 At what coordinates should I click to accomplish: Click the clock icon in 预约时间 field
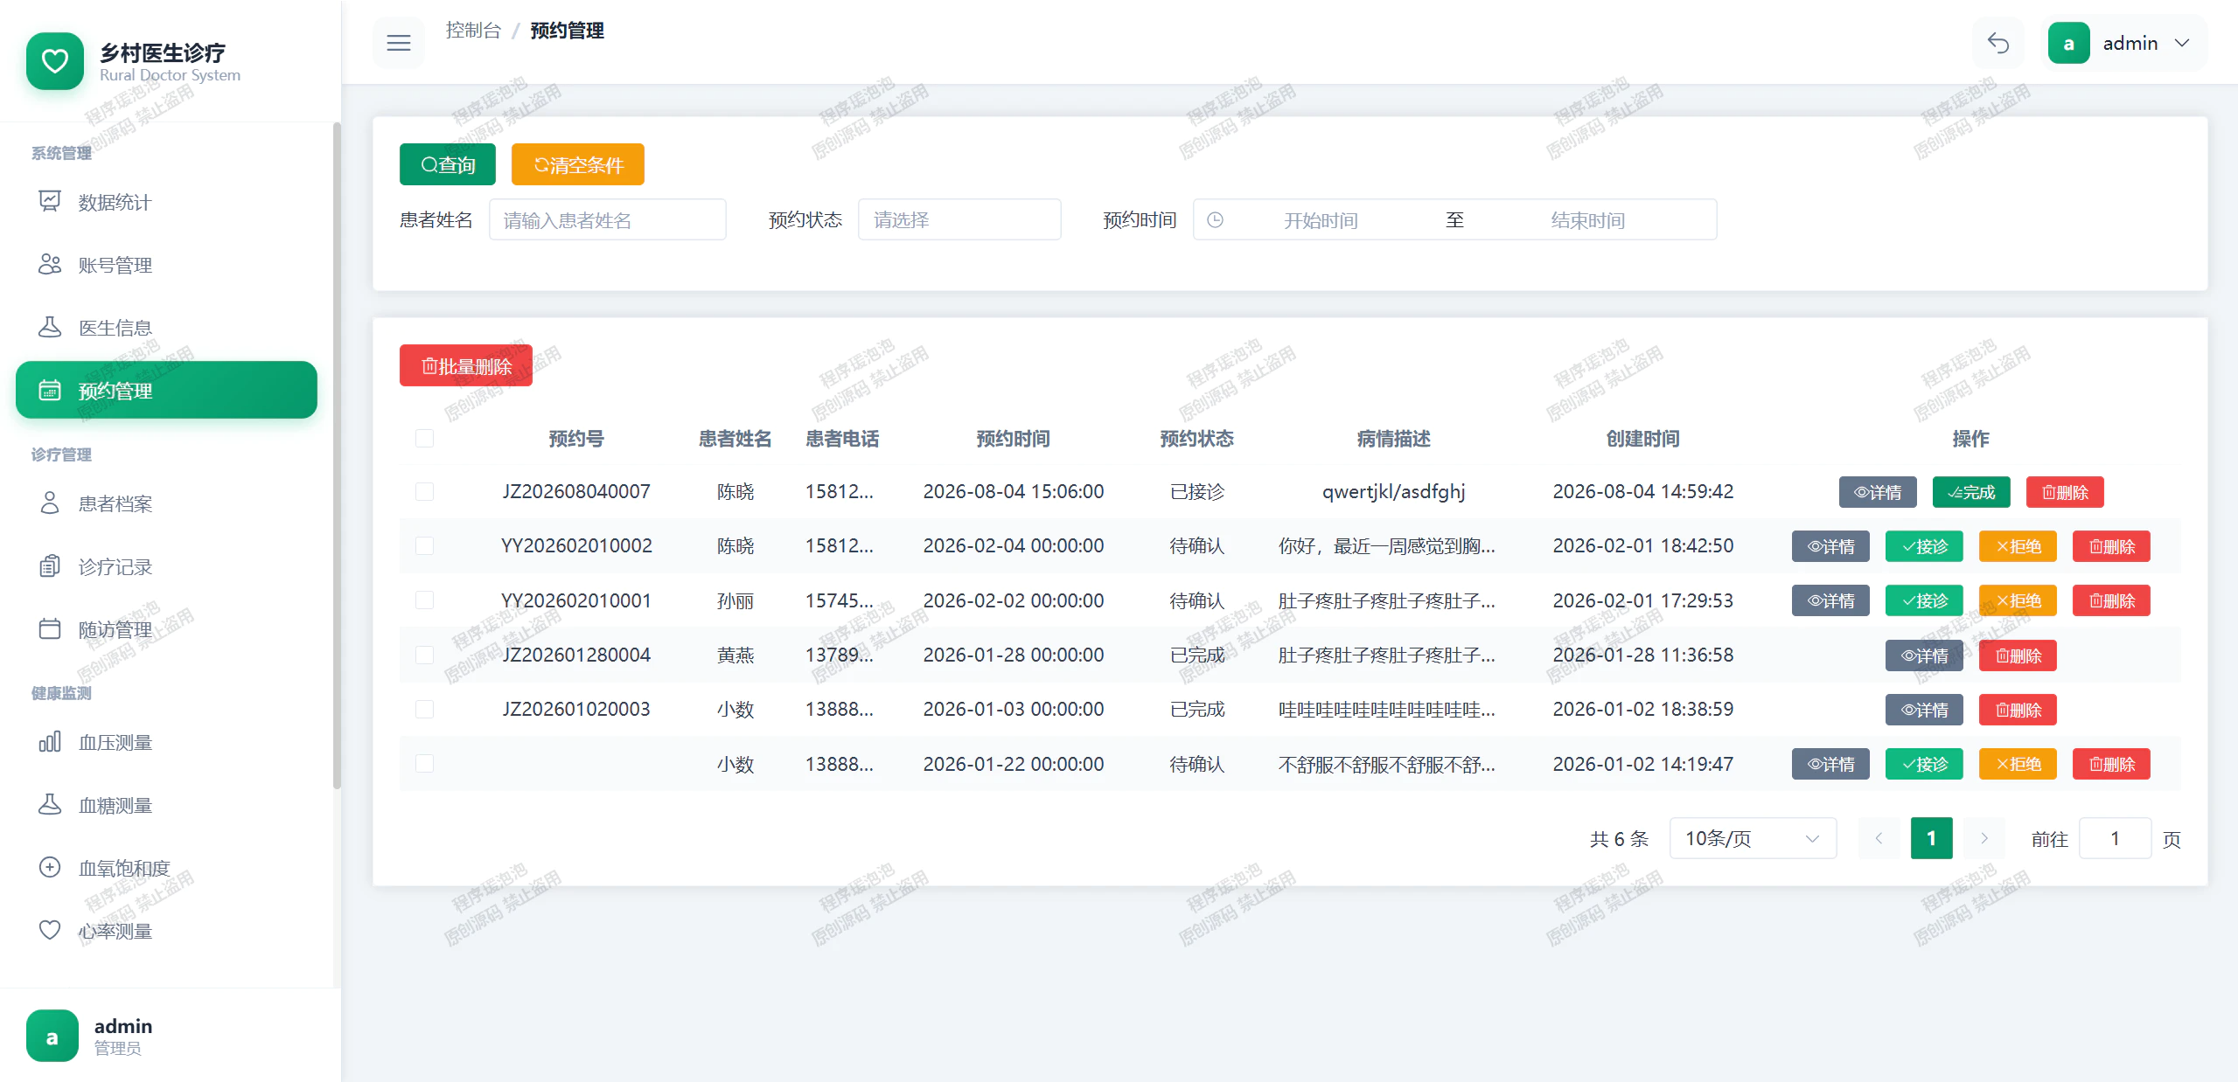point(1215,220)
